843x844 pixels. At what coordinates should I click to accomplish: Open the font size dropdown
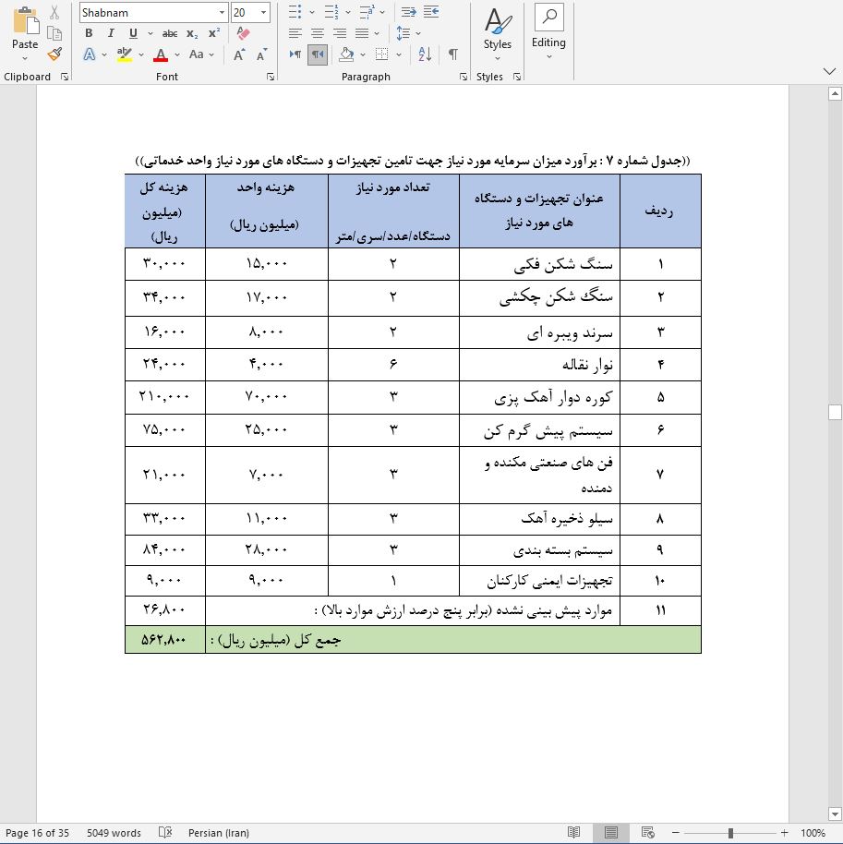coord(263,12)
